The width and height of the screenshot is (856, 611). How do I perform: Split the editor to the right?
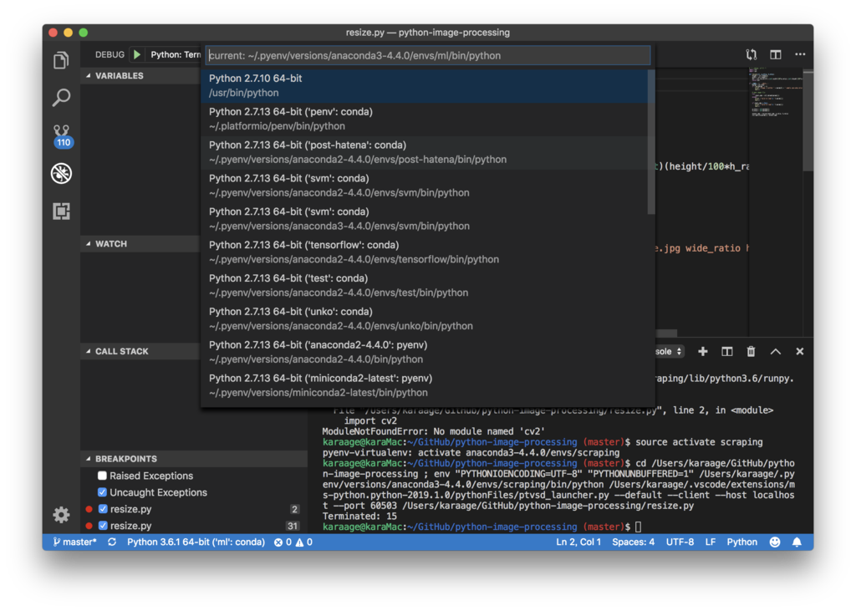tap(775, 54)
